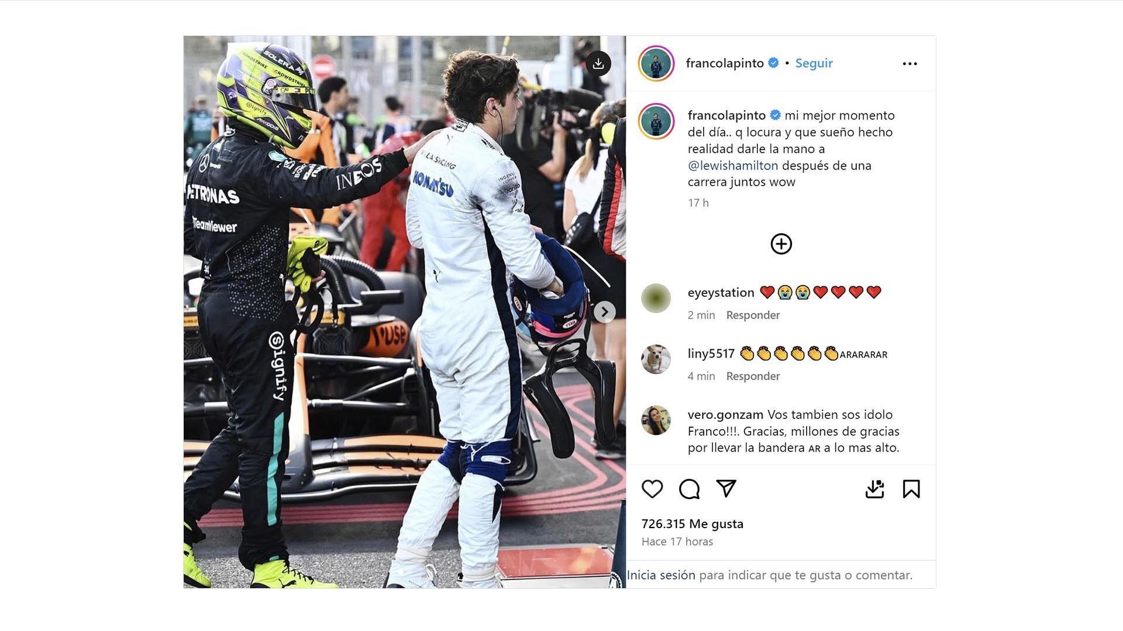
Task: Load more comments with plus icon
Action: (x=781, y=244)
